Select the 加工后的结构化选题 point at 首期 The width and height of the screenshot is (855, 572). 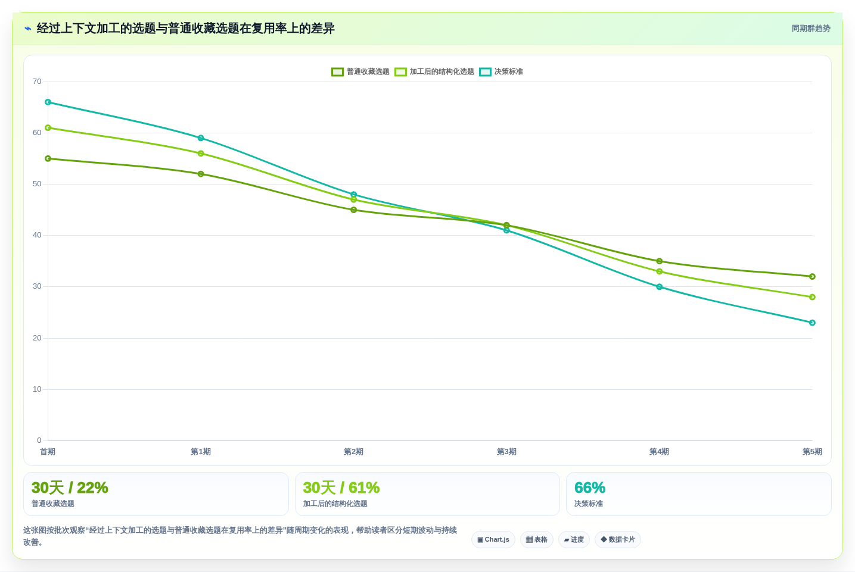48,128
